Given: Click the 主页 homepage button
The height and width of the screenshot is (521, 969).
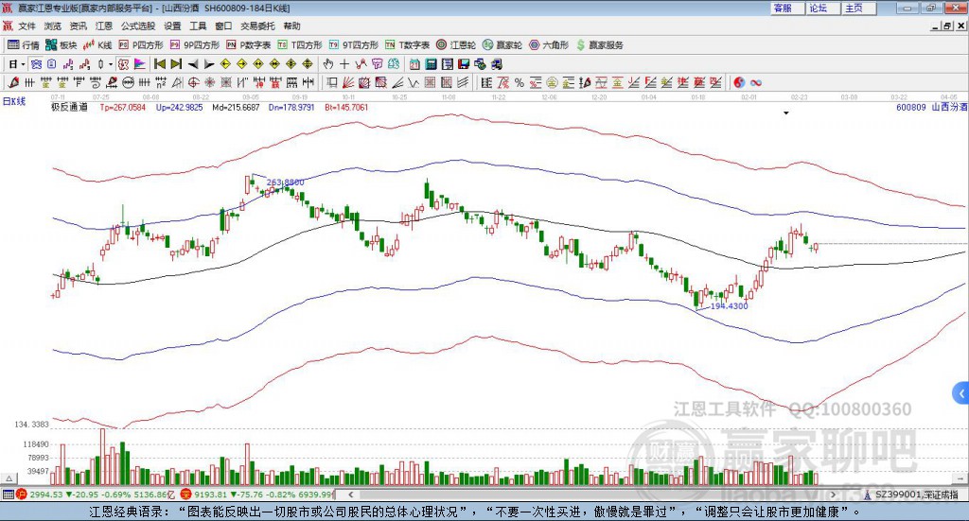Looking at the screenshot, I should pos(859,8).
